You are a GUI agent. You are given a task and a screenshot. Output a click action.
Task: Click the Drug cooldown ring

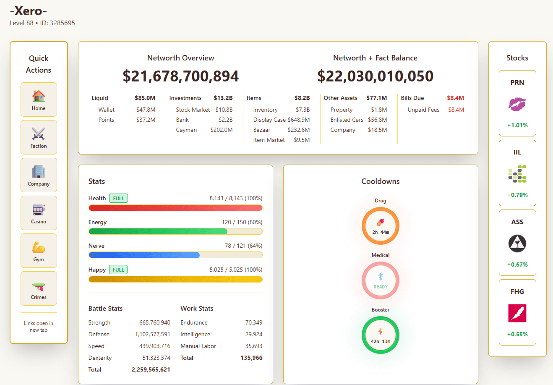coord(380,226)
